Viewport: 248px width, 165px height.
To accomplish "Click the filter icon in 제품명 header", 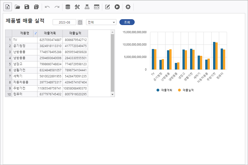I will tap(35, 33).
